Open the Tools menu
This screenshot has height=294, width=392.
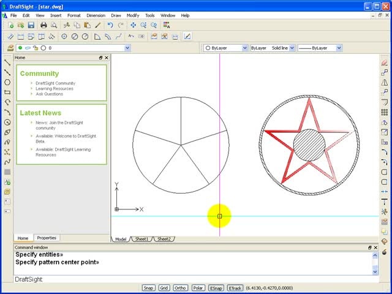(x=149, y=15)
